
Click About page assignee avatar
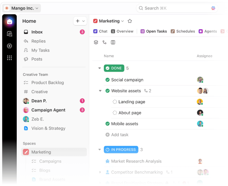point(200,113)
